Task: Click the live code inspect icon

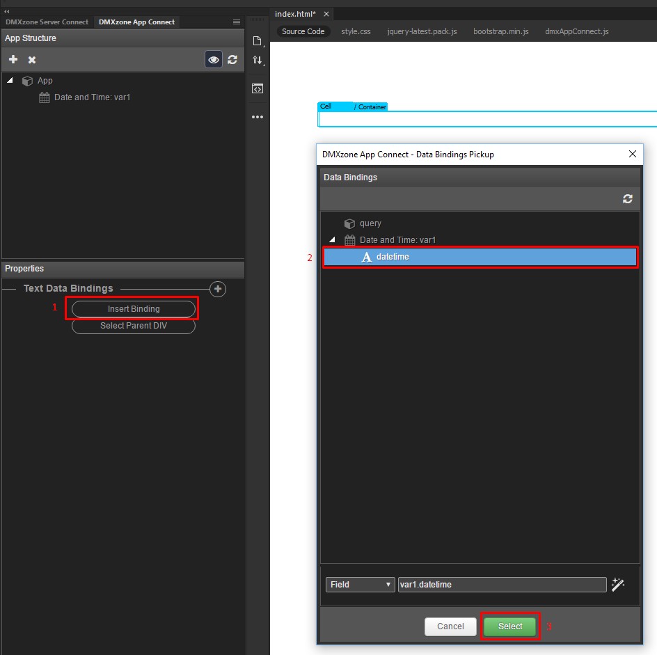Action: 258,88
